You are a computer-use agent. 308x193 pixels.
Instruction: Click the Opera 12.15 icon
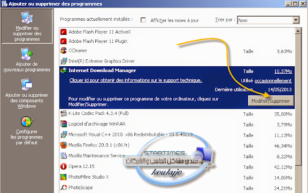[x=64, y=166]
